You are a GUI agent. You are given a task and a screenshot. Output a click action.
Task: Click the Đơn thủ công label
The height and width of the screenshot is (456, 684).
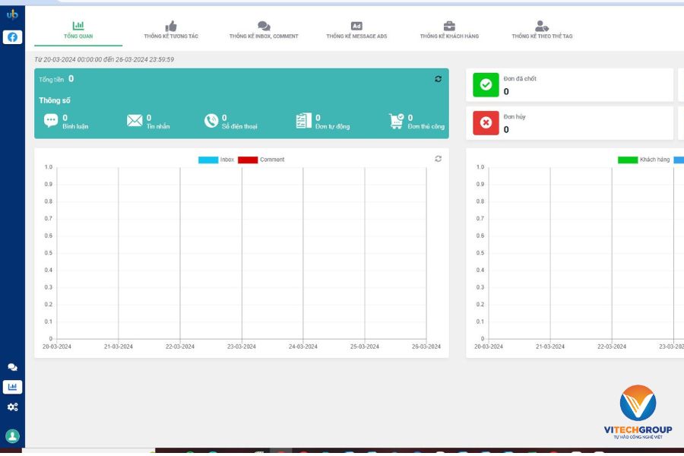pos(426,126)
